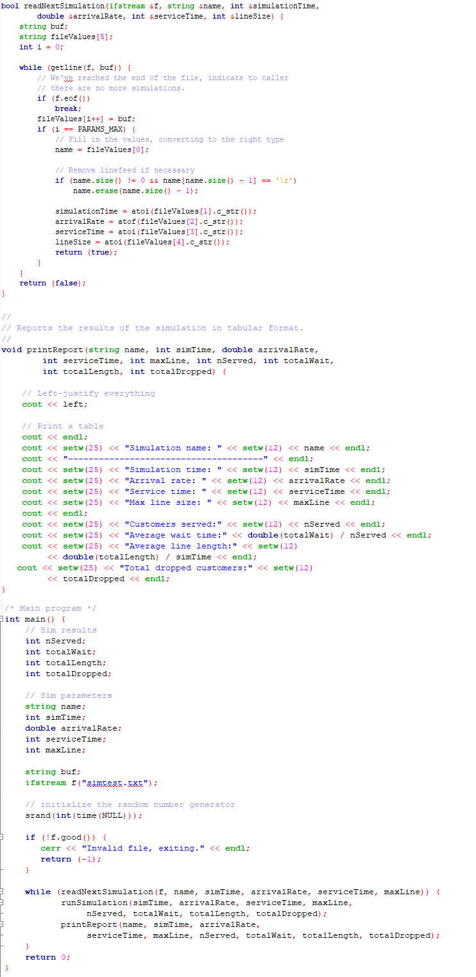Click the "simtest.txt" file name string
476x977 pixels.
(114, 783)
